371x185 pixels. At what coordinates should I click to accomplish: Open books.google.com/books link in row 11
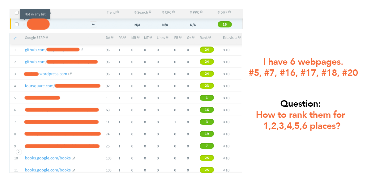pyautogui.click(x=48, y=170)
